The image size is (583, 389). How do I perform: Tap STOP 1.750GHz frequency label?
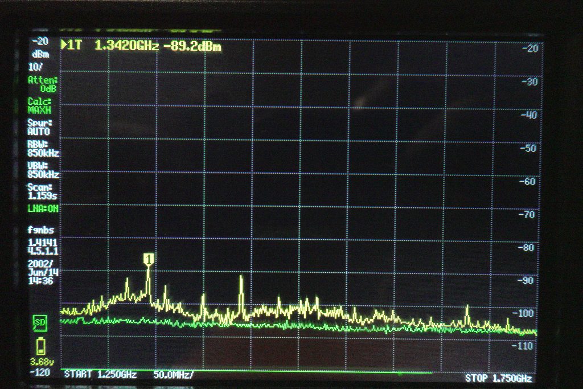pyautogui.click(x=498, y=378)
